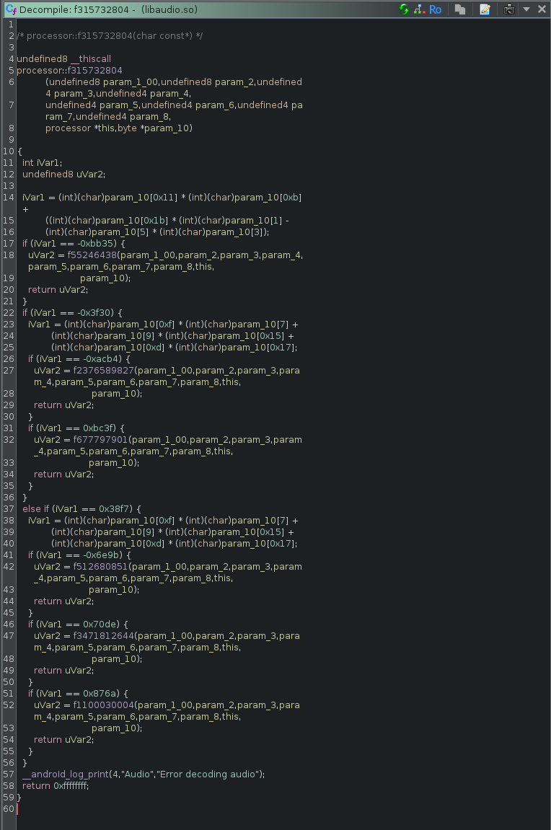Click the Decompile panel's Ghidra icon
551x830 pixels.
click(11, 9)
